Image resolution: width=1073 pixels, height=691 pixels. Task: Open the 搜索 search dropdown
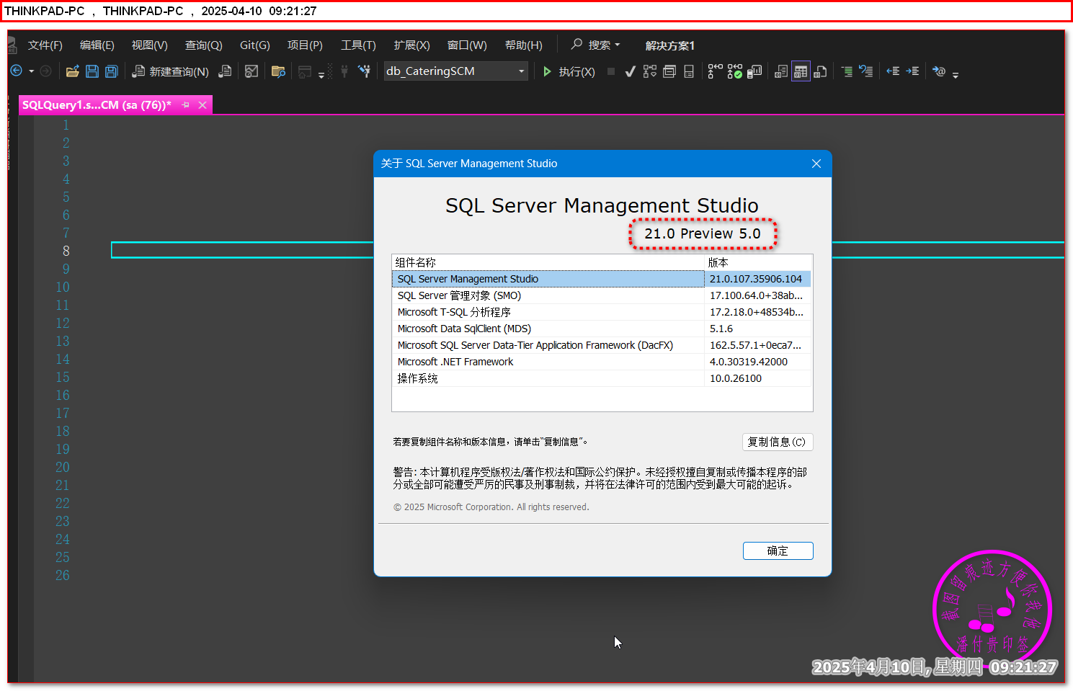(x=596, y=45)
